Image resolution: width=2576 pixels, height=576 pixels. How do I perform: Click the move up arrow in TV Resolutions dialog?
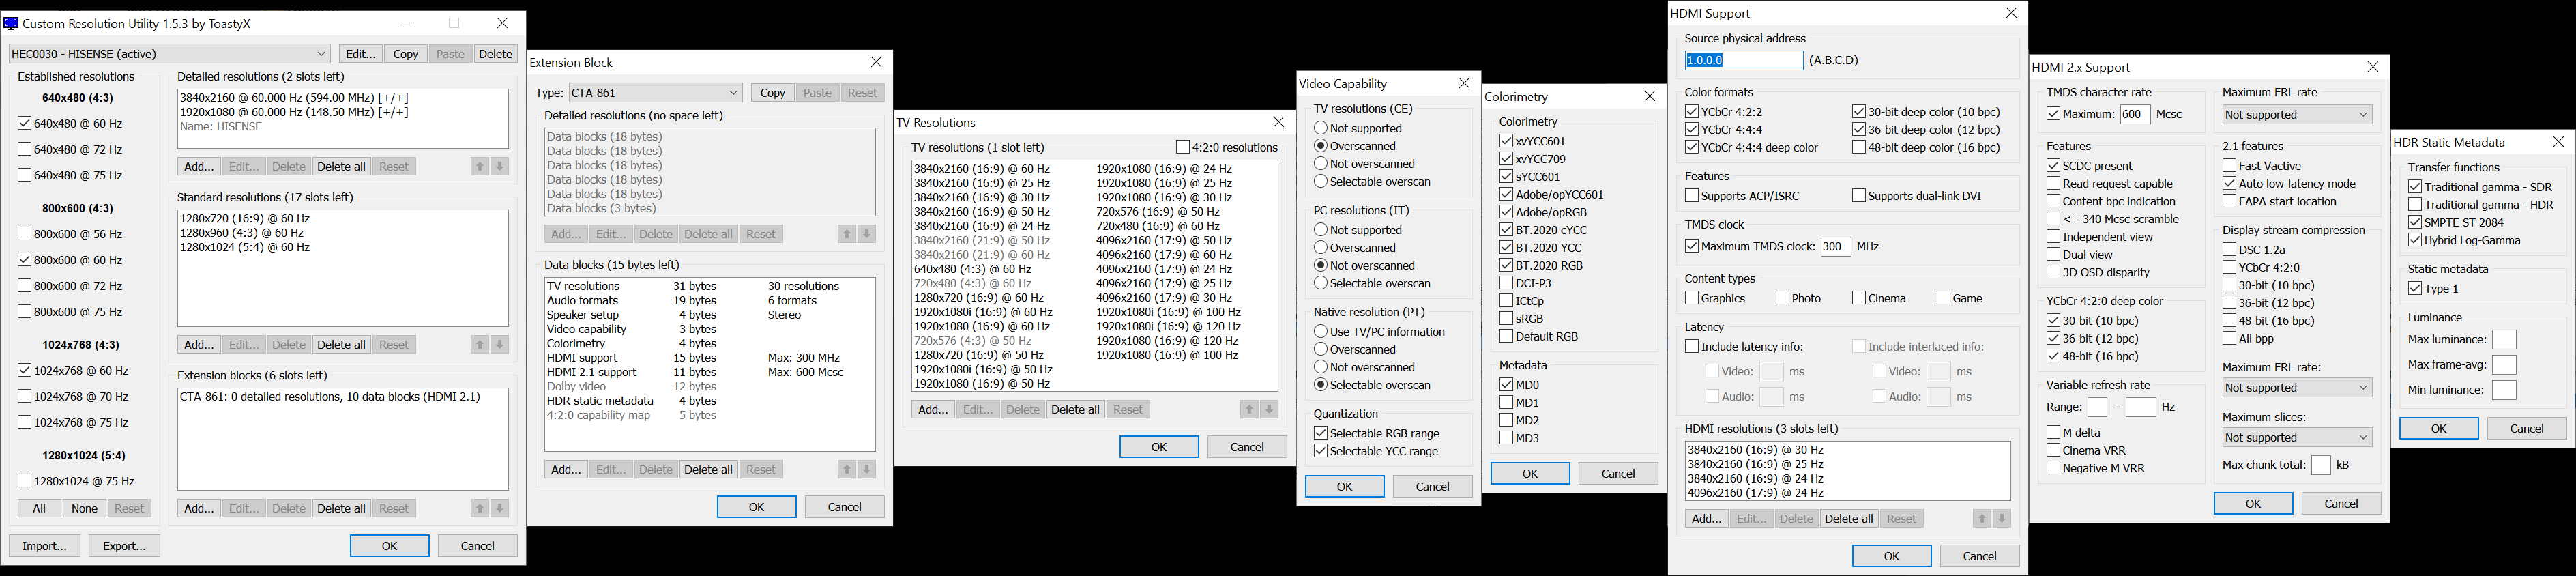coord(1249,410)
